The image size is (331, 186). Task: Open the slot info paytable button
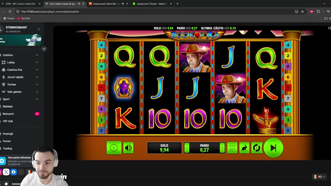click(114, 148)
